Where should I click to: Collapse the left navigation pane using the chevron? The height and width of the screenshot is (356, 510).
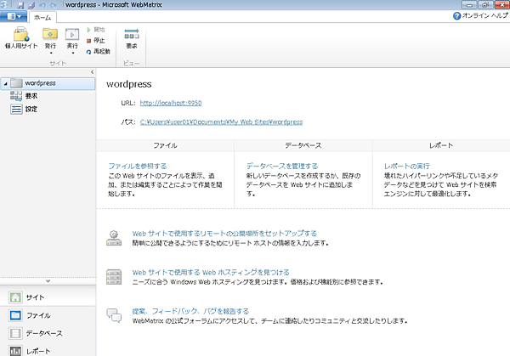pos(48,281)
